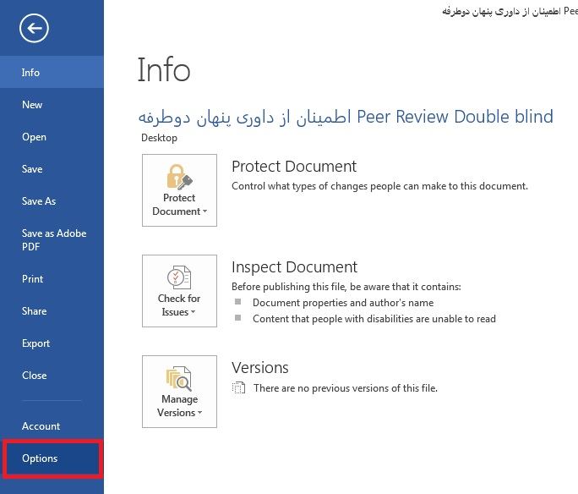
Task: Select Save As menu item
Action: (52, 201)
